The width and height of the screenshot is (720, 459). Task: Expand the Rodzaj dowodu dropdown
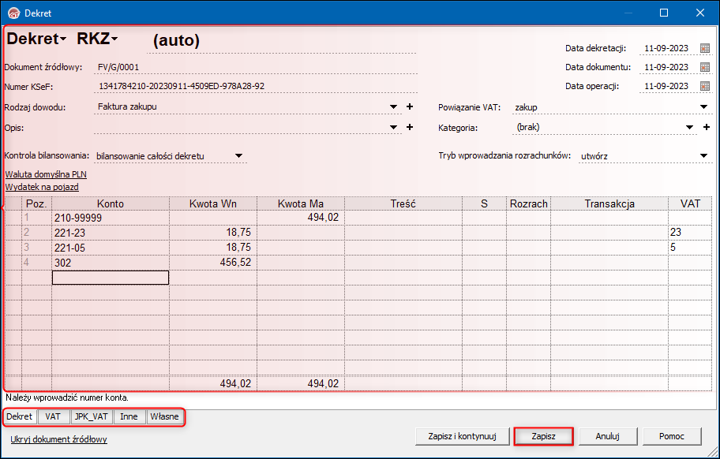pos(395,107)
